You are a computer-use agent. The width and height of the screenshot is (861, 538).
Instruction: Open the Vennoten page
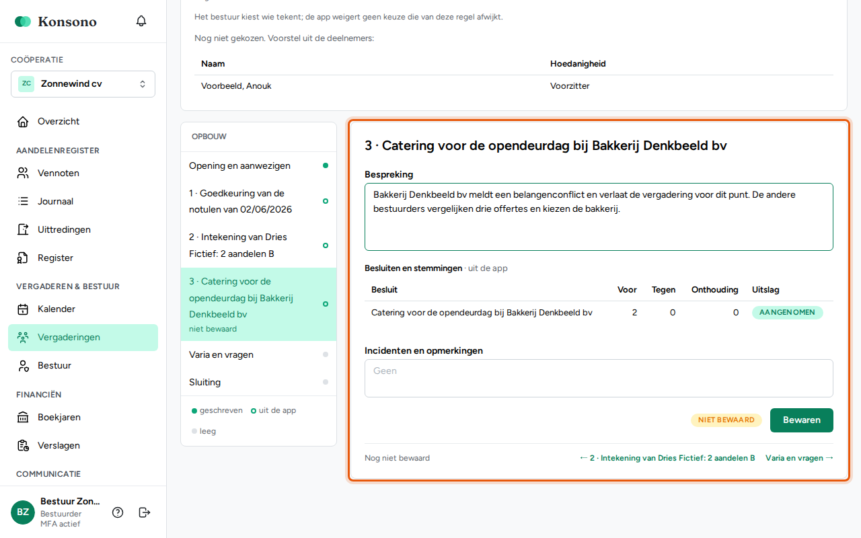click(83, 174)
